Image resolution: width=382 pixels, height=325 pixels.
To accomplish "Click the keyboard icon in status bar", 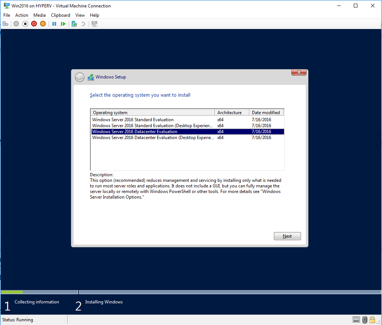I will click(x=356, y=320).
